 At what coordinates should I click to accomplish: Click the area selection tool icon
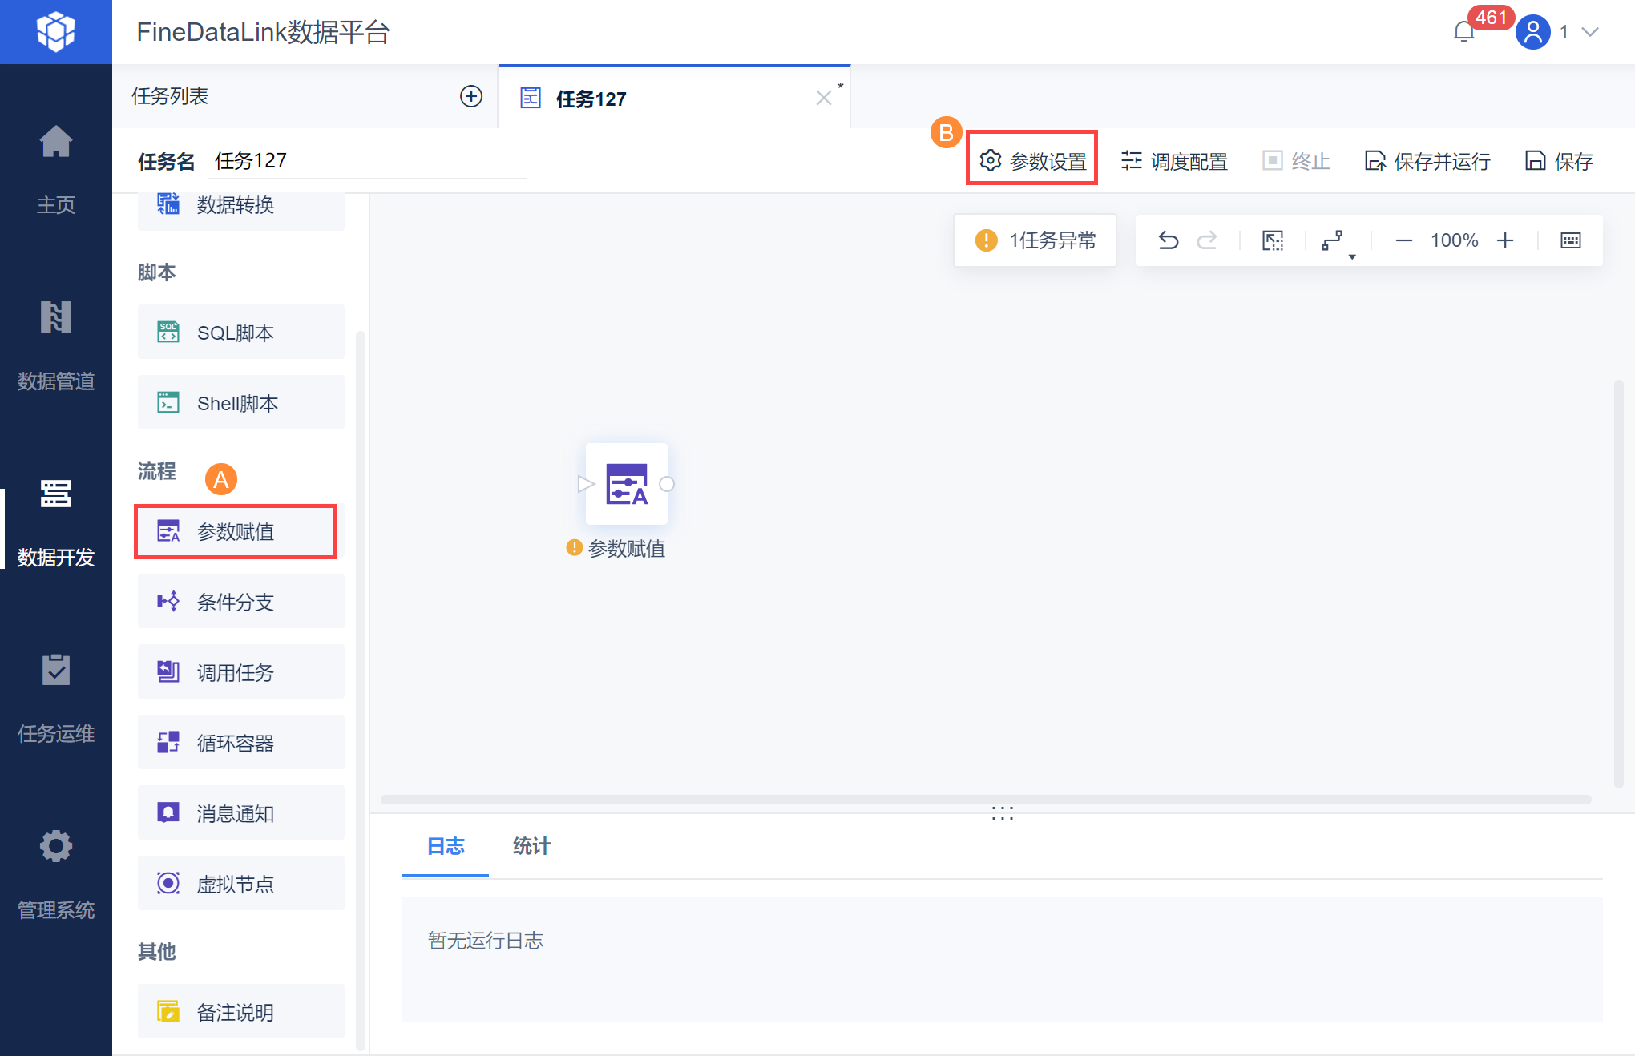(x=1273, y=240)
